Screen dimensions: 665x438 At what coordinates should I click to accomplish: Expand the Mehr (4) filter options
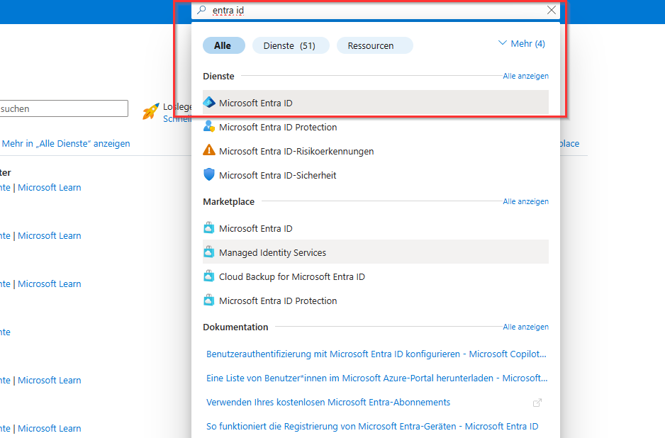tap(521, 44)
